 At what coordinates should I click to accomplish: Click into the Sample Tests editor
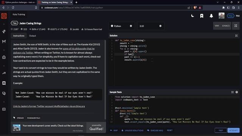coord(174,110)
